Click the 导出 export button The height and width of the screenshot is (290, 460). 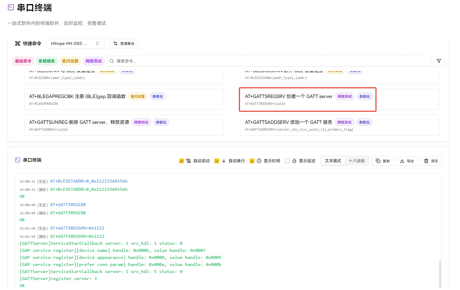tap(407, 161)
